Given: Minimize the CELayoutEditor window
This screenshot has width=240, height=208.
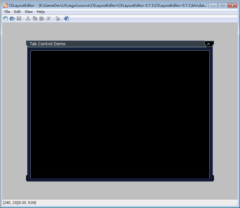Looking at the screenshot, I should [213, 6].
